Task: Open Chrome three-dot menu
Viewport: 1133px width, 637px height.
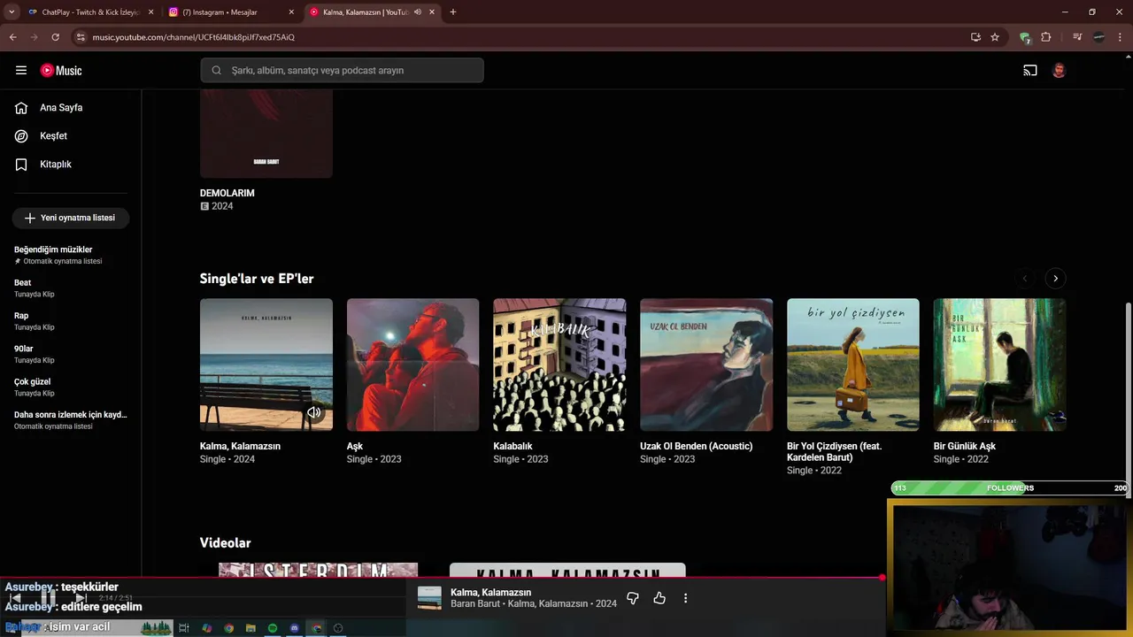Action: point(1121,37)
